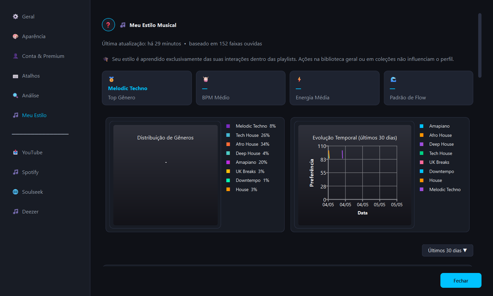Click the "Distribuição de Gêneros" chart title
Screen dimensions: 493x296
(x=165, y=137)
